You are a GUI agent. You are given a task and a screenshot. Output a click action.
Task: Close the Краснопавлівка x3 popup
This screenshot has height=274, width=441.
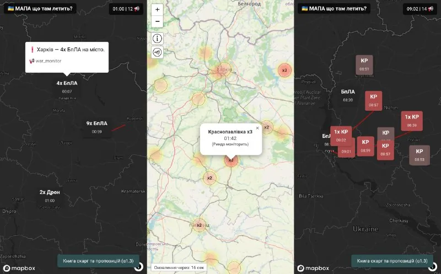point(257,128)
